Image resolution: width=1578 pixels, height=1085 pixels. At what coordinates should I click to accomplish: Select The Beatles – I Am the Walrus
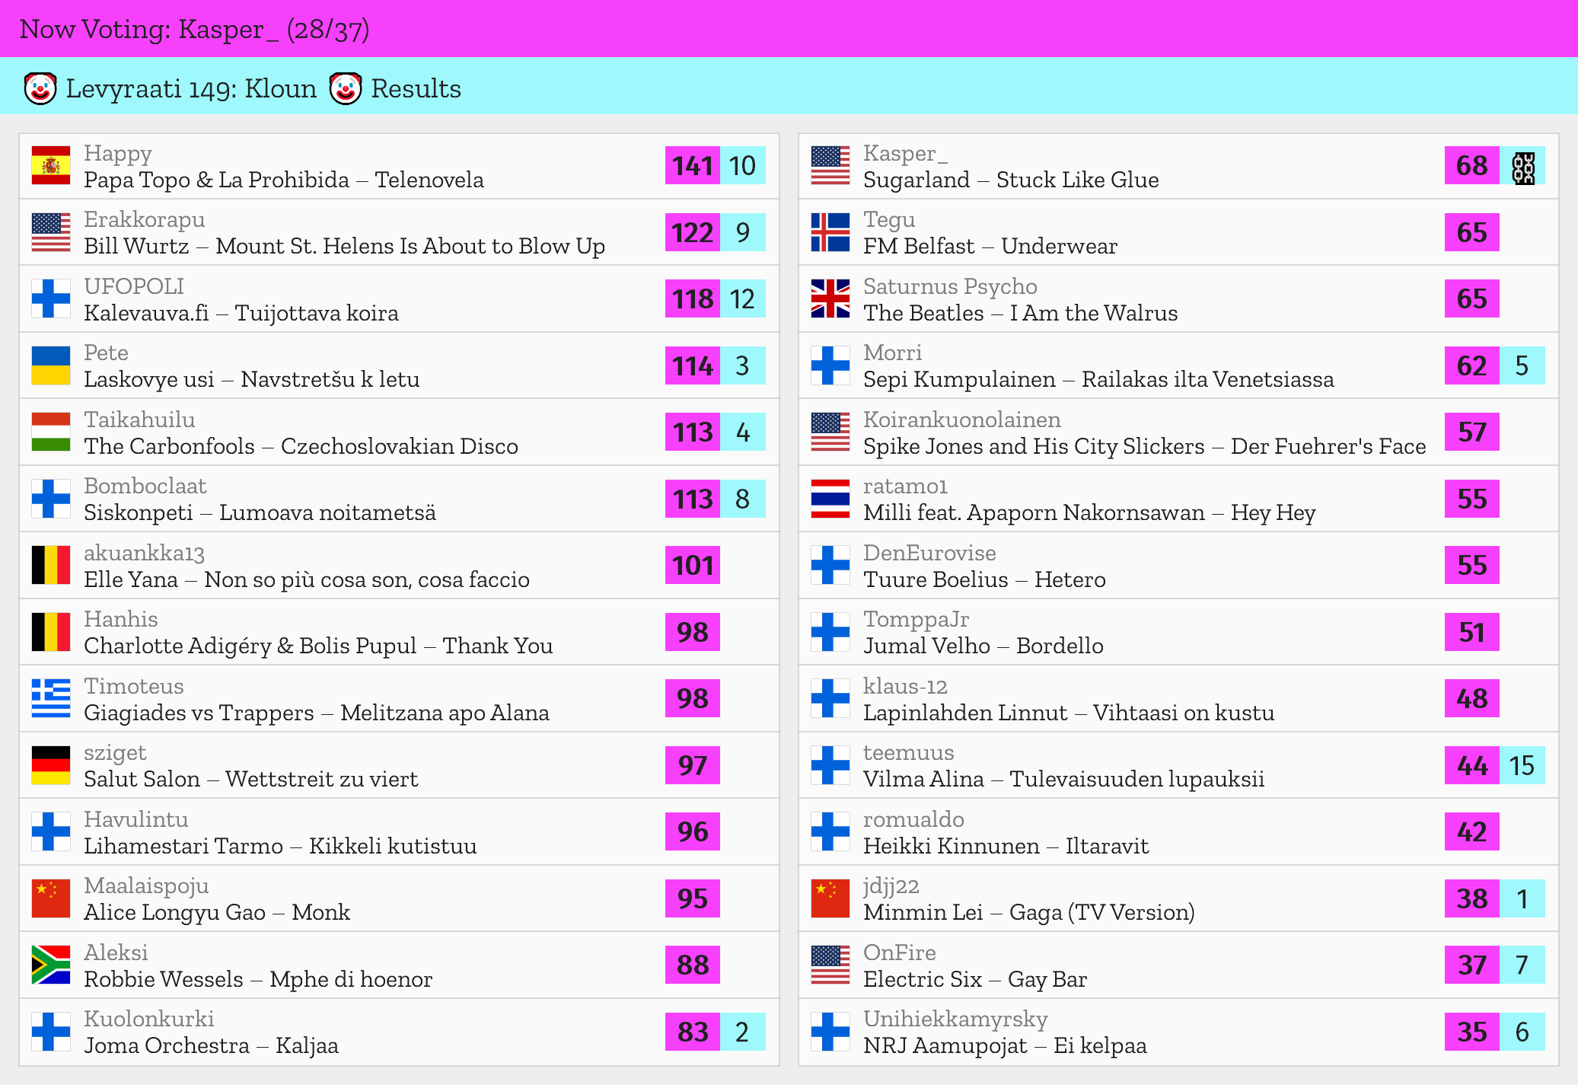(x=1020, y=313)
